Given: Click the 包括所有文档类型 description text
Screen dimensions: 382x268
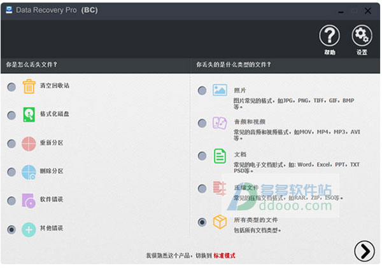Looking at the screenshot, I should [x=257, y=230].
